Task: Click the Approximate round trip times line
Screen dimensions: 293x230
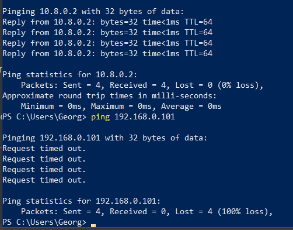Action: (x=109, y=96)
